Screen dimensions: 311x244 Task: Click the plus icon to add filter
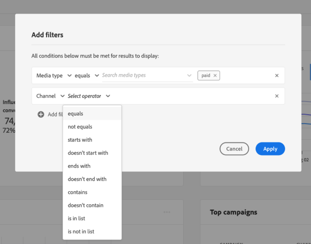click(x=41, y=114)
